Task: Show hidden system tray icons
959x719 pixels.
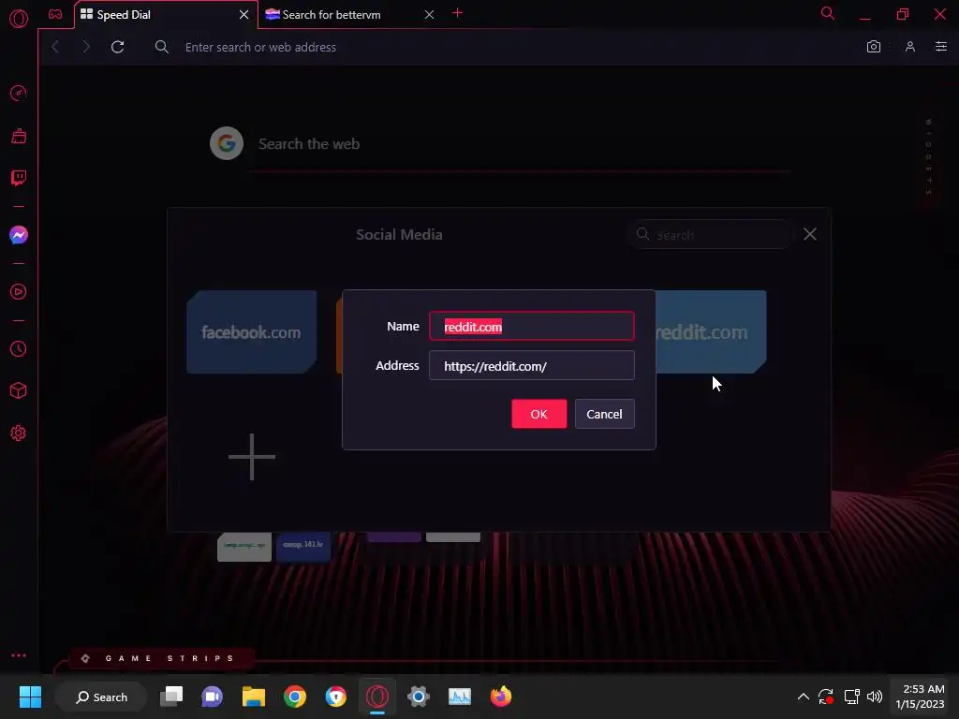Action: pyautogui.click(x=803, y=697)
